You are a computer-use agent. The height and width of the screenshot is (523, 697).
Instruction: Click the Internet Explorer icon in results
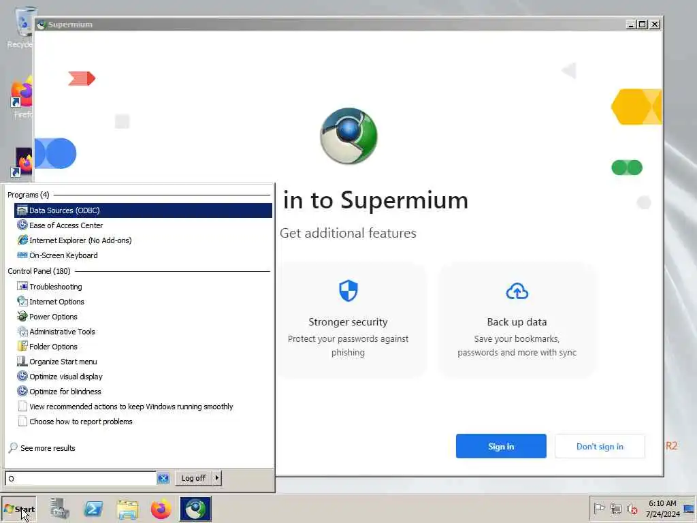point(22,240)
